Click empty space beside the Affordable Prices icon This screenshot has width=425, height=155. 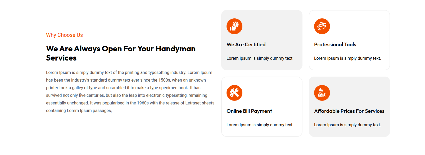[360, 93]
